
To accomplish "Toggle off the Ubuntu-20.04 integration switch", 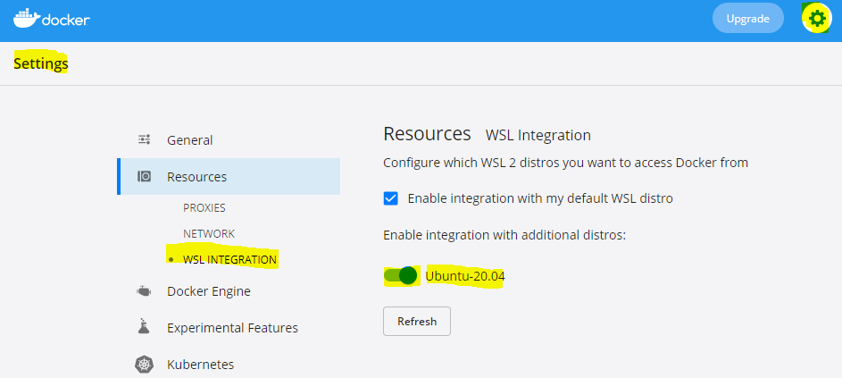I will click(x=401, y=276).
